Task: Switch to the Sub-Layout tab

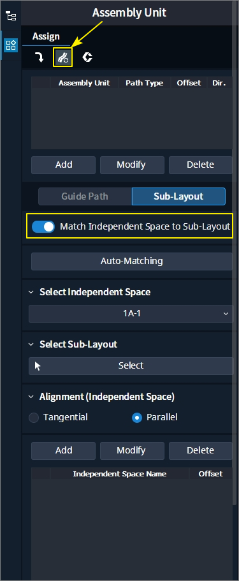Action: 178,196
